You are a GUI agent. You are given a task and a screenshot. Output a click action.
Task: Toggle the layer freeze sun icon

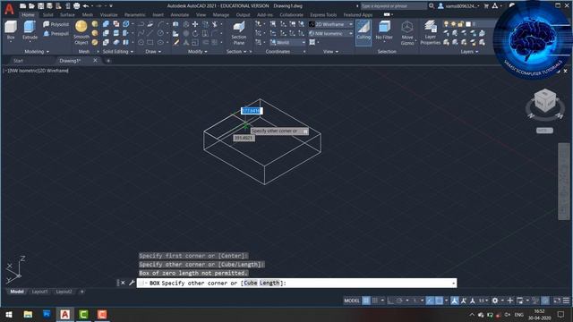[x=453, y=24]
